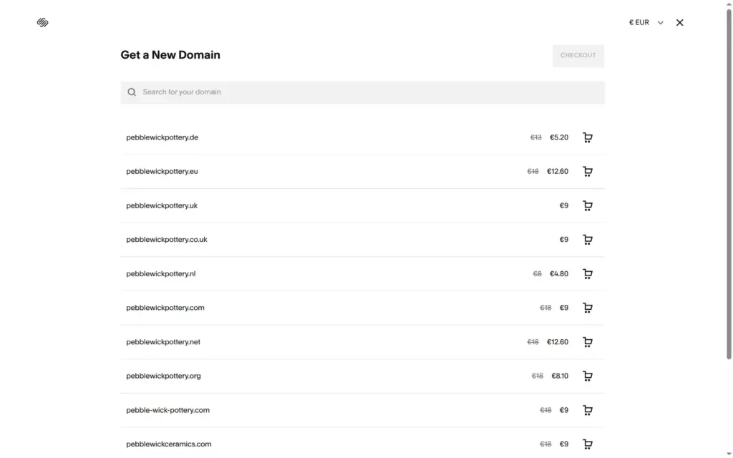This screenshot has width=733, height=458.
Task: Open the EUR currency dropdown
Action: pos(646,22)
